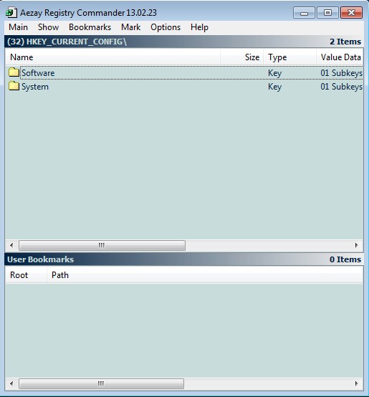Image resolution: width=369 pixels, height=397 pixels.
Task: Click 01 Subkeys value in Software row
Action: (x=341, y=73)
